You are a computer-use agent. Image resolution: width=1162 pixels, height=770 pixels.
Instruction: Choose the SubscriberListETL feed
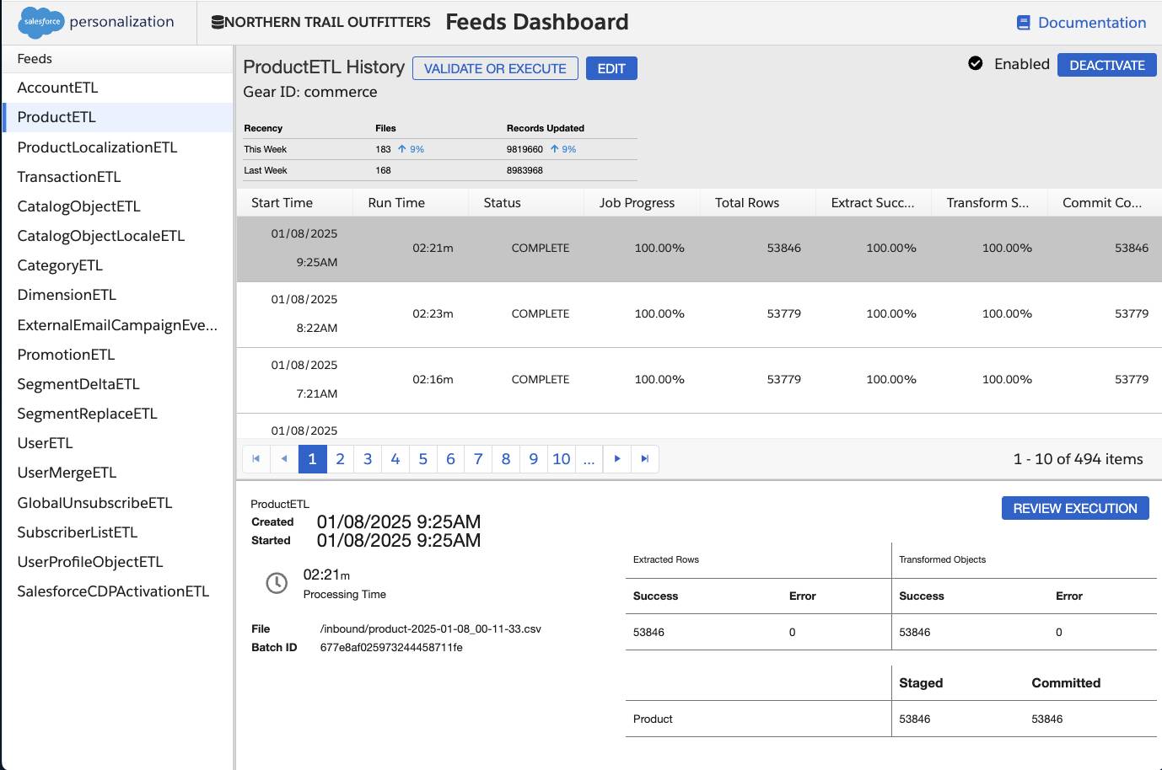point(118,532)
